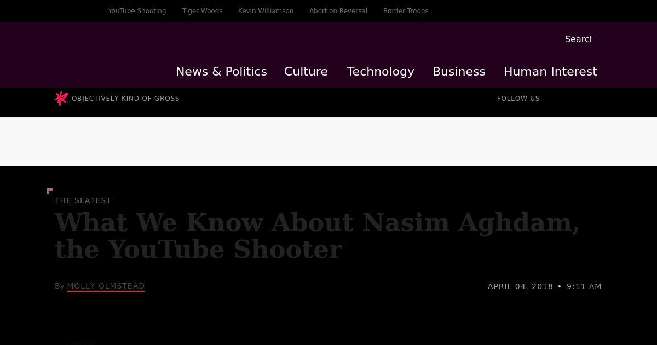Click the April 04, 2018 publish date
Image resolution: width=657 pixels, height=345 pixels.
click(x=521, y=286)
